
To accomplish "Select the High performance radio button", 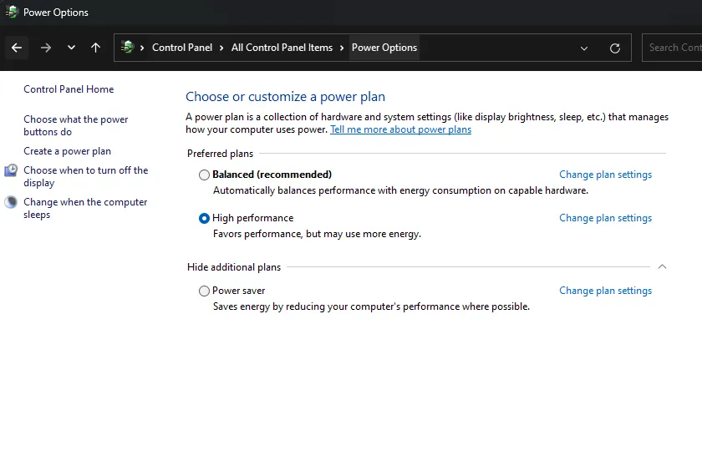I will pos(205,218).
